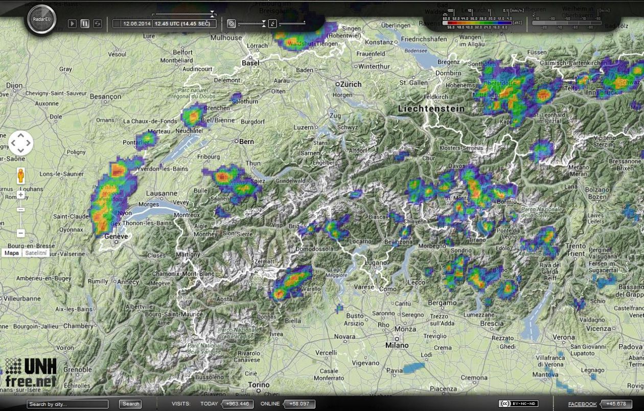Screen dimensions: 644x411
Task: Switch to the Satelitní map view
Action: coord(36,253)
